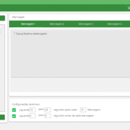
Task: Click the green button at upper left
Action: pos(2,18)
